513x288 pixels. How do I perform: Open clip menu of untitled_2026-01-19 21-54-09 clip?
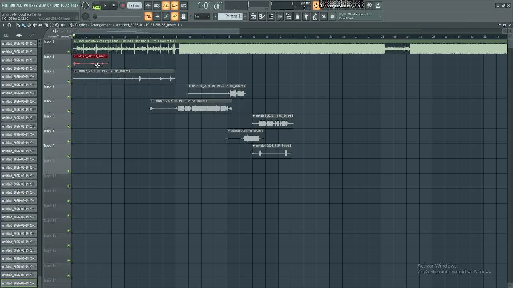click(190, 86)
